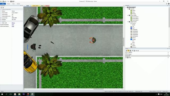Close the Game layout tab

[x=30, y=6]
